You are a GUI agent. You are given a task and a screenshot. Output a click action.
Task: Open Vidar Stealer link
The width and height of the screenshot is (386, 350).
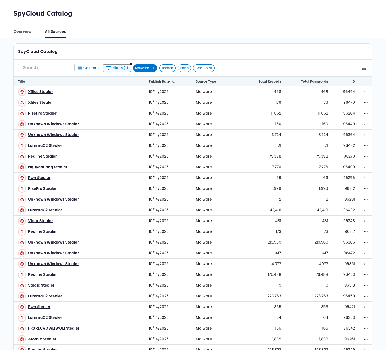pos(41,221)
